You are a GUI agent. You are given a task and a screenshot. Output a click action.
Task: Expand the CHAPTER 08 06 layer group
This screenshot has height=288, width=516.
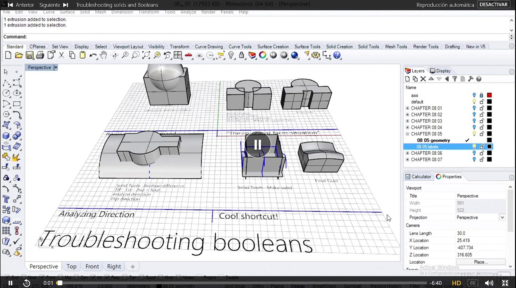click(x=408, y=153)
